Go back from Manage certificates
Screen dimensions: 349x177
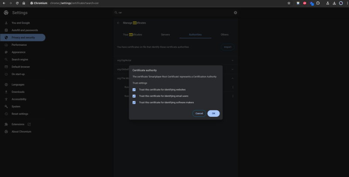coord(118,23)
